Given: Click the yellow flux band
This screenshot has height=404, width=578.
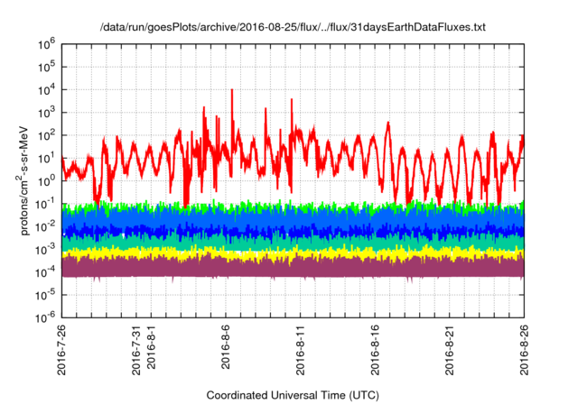Looking at the screenshot, I should click(293, 254).
